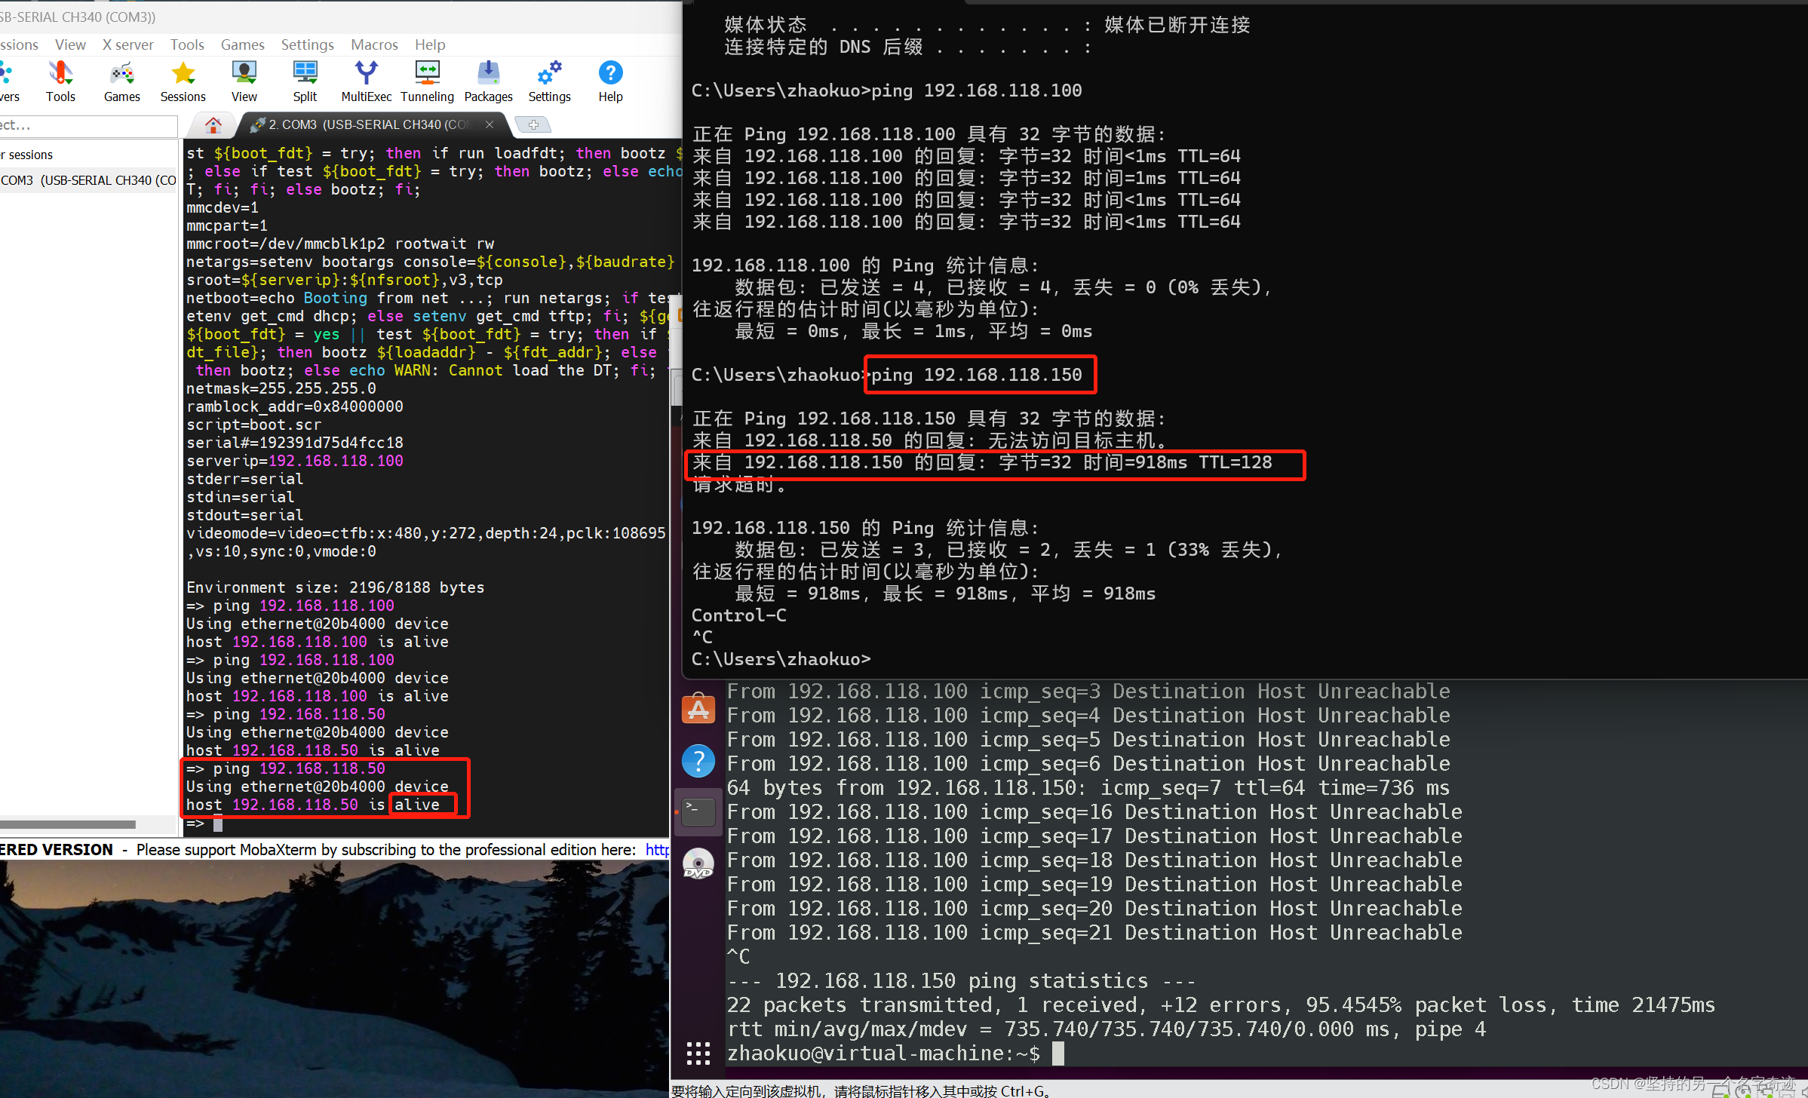The image size is (1808, 1098).
Task: Open the Sessions manager icon
Action: (183, 81)
